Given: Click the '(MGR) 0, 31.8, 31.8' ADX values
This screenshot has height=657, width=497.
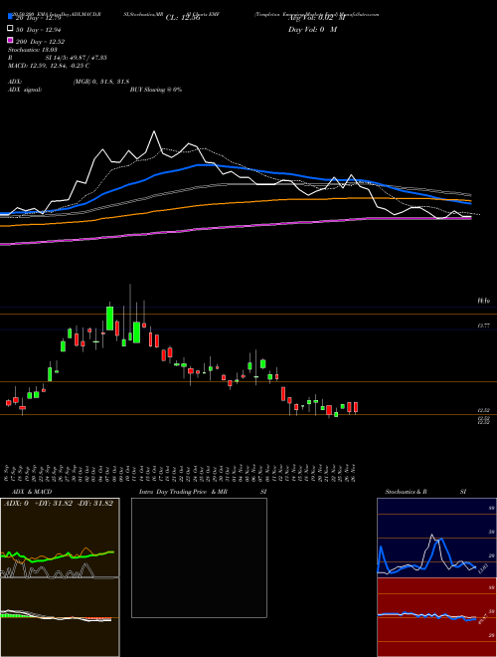Looking at the screenshot, I should point(101,82).
